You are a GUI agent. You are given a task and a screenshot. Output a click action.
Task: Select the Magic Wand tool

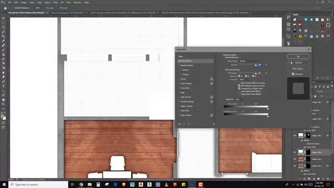click(x=3, y=32)
